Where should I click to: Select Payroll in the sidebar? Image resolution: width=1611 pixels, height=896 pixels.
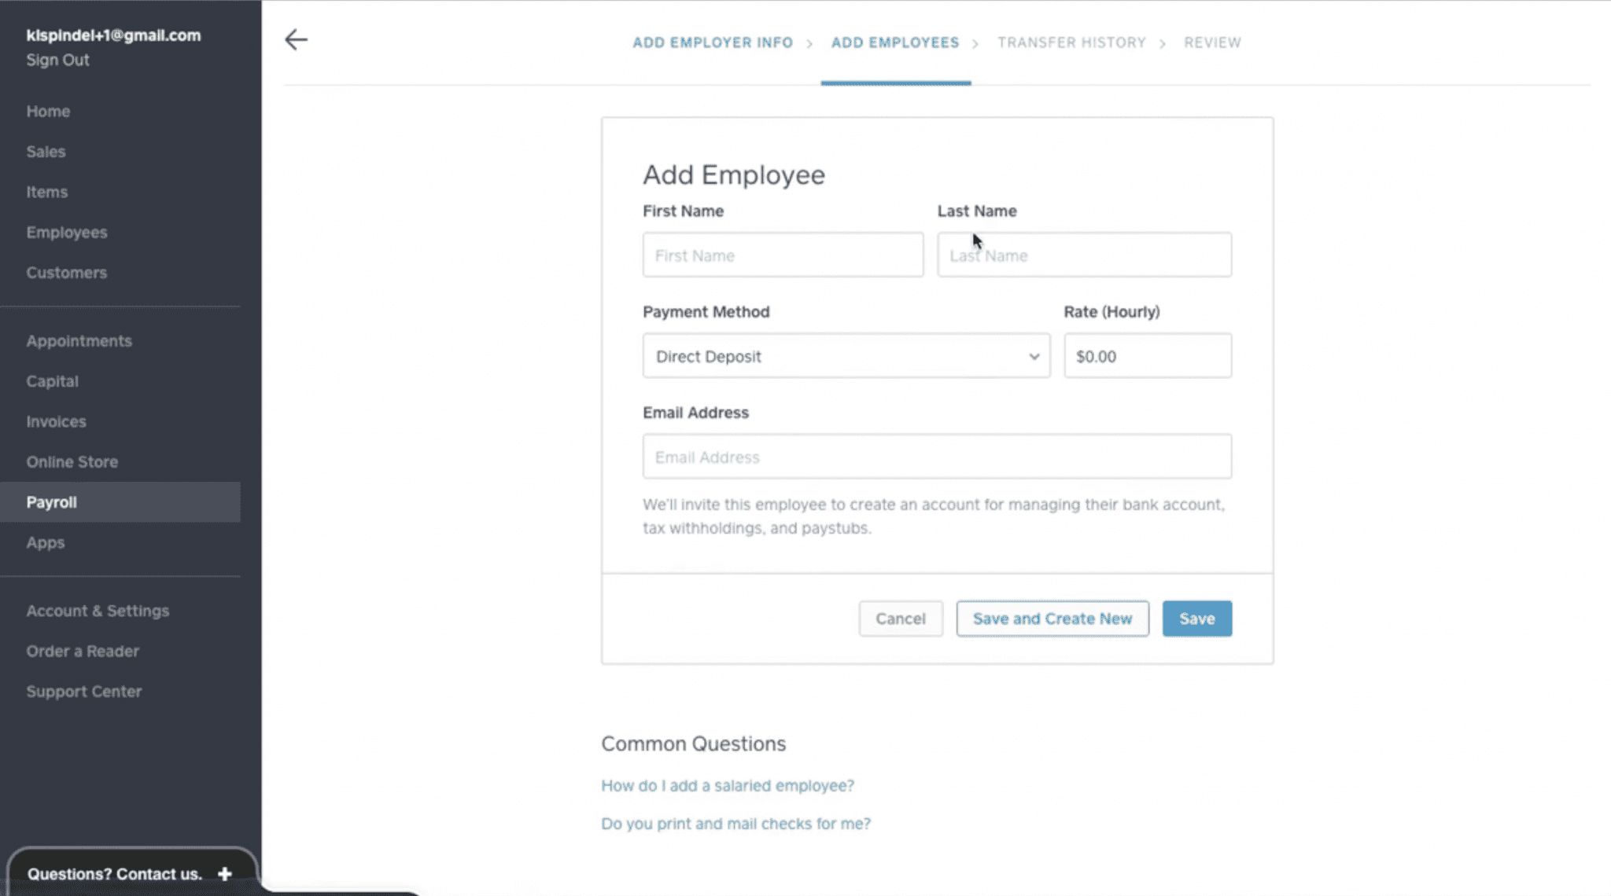tap(51, 502)
